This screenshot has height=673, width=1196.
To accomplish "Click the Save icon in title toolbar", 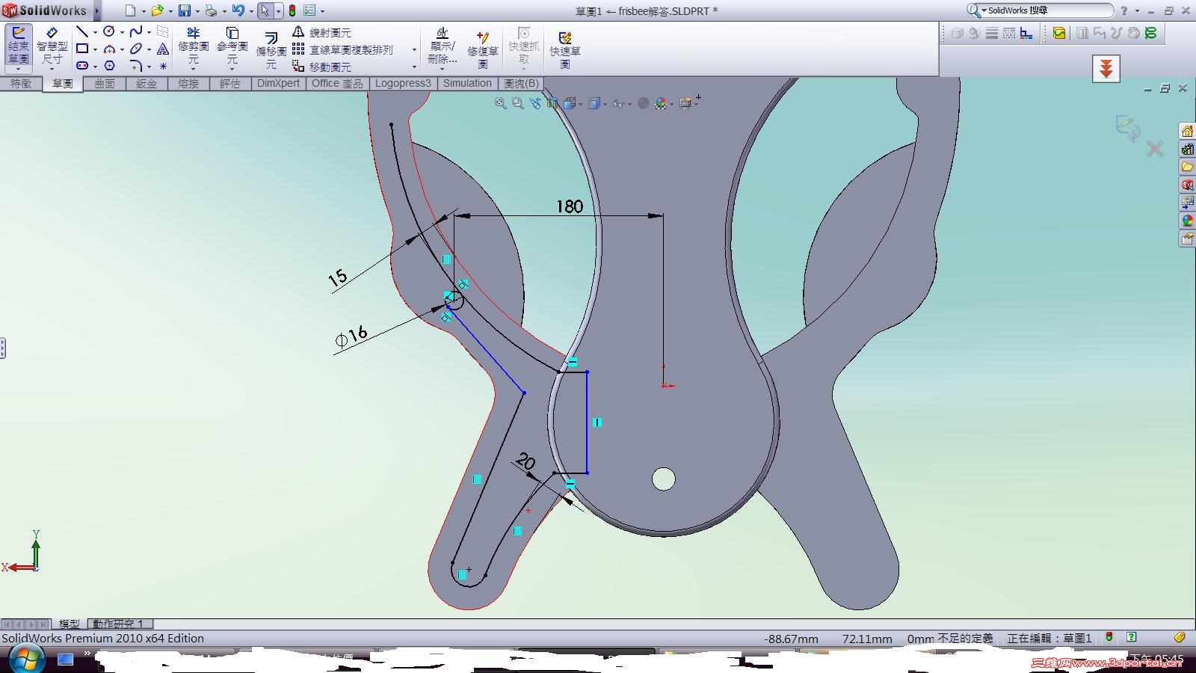I will (x=184, y=10).
